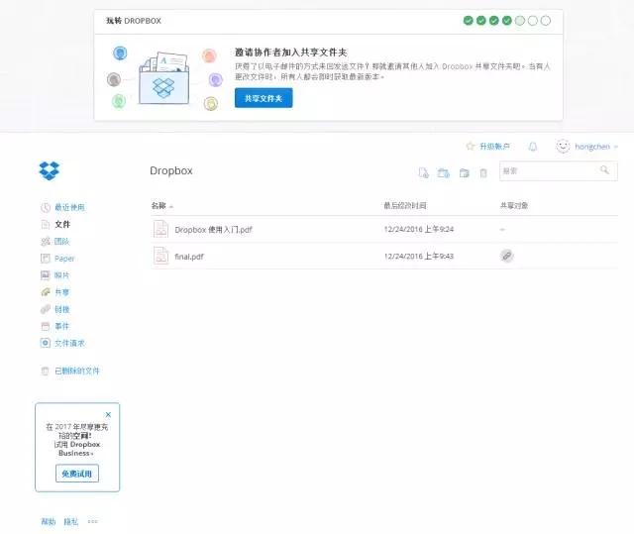The image size is (634, 534).
Task: Focus the search input field
Action: [559, 171]
